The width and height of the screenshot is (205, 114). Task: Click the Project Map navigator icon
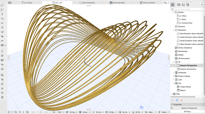pos(173,5)
